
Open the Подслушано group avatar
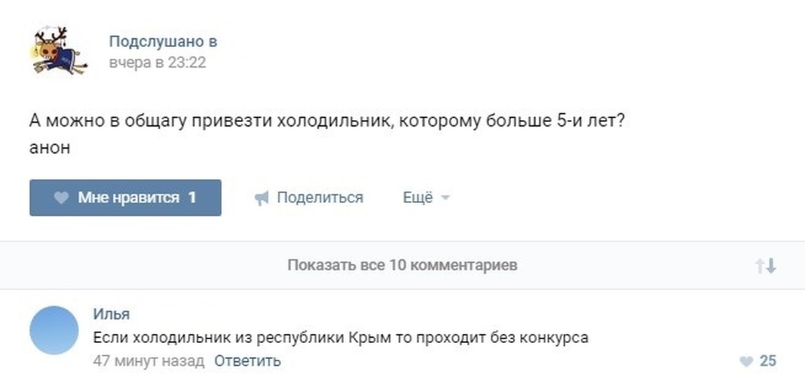58,50
